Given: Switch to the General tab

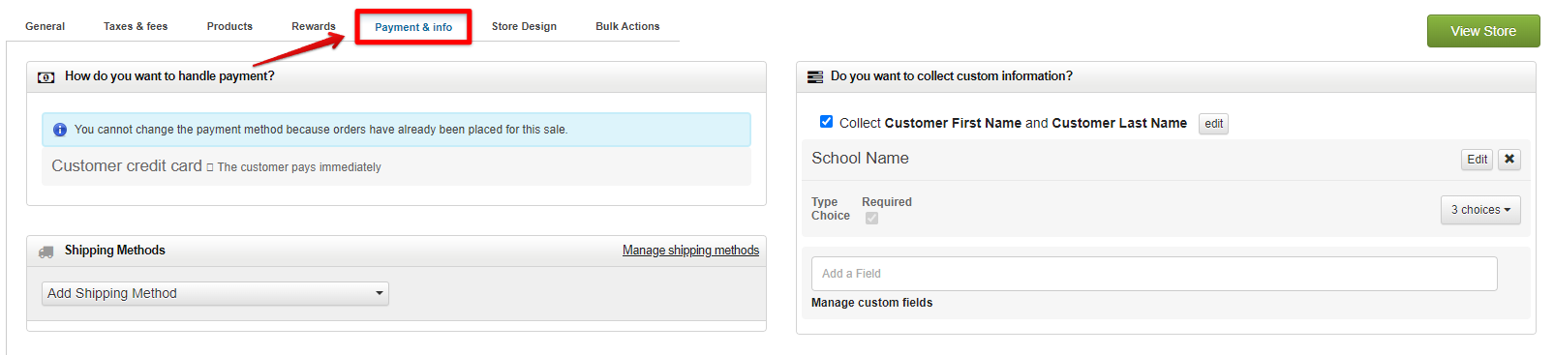Looking at the screenshot, I should pyautogui.click(x=45, y=26).
